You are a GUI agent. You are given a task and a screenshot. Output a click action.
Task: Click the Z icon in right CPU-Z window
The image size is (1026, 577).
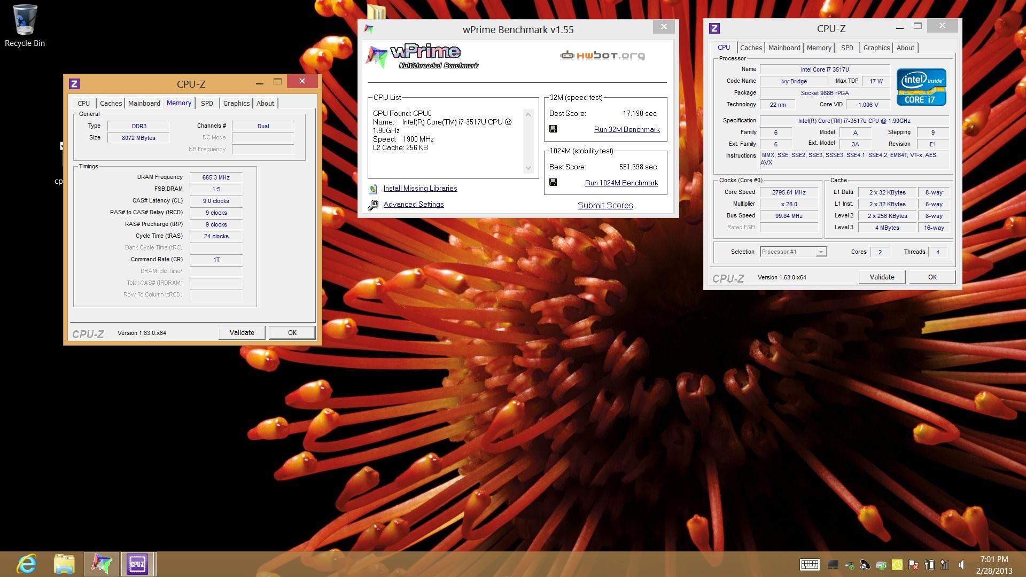pyautogui.click(x=714, y=28)
